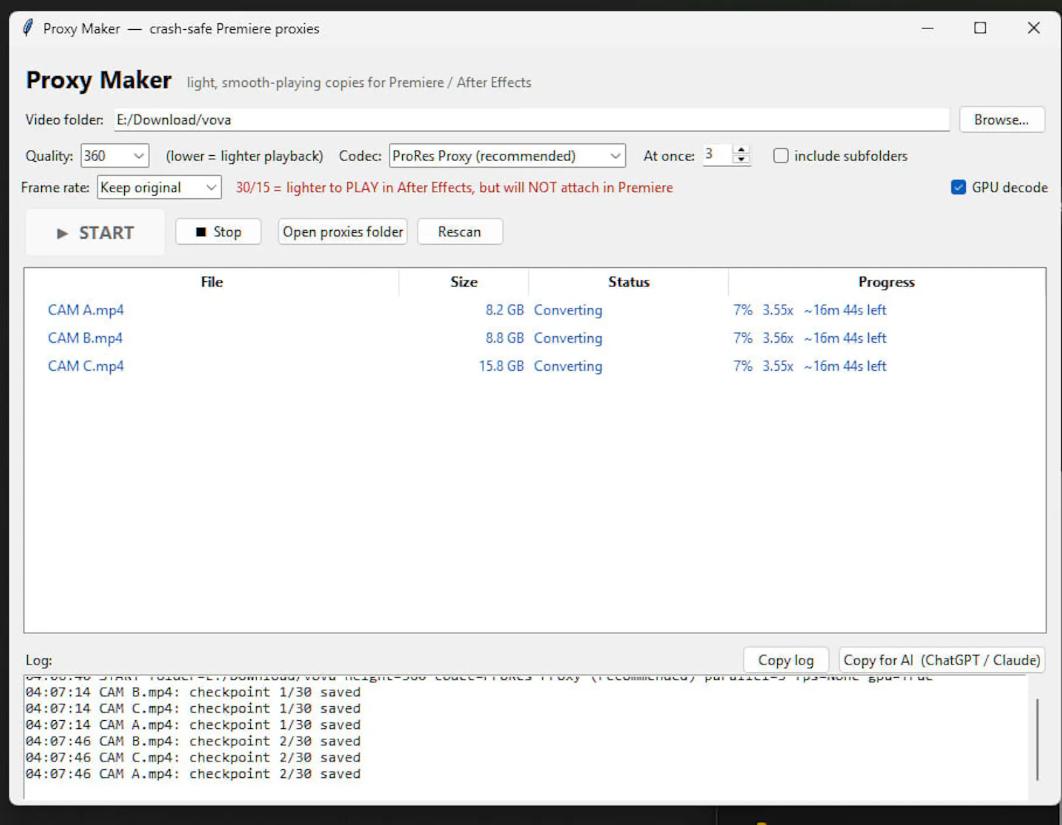Screen dimensions: 1062x825
Task: Open proxies folder
Action: (x=342, y=231)
